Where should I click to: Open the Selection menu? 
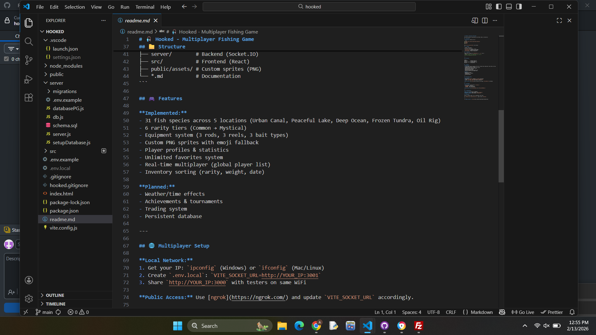pyautogui.click(x=74, y=7)
